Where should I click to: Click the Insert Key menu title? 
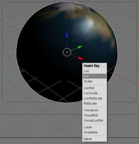click(x=92, y=66)
